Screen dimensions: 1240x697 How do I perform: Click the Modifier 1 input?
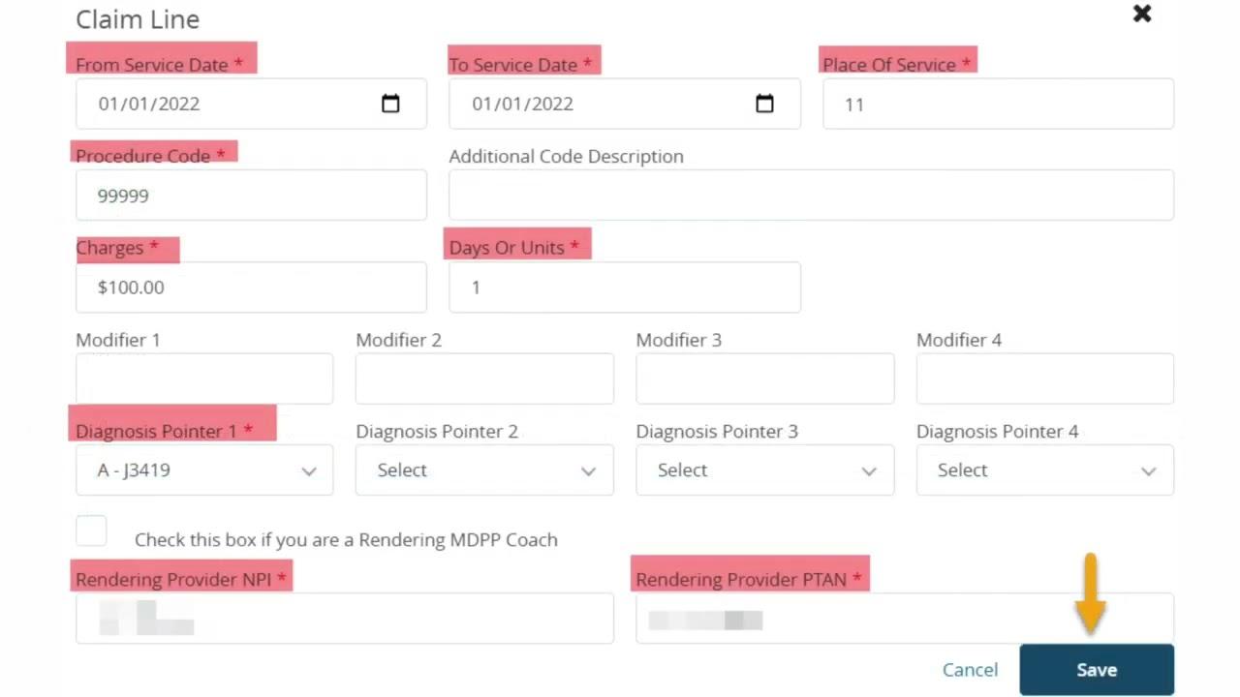coord(204,379)
